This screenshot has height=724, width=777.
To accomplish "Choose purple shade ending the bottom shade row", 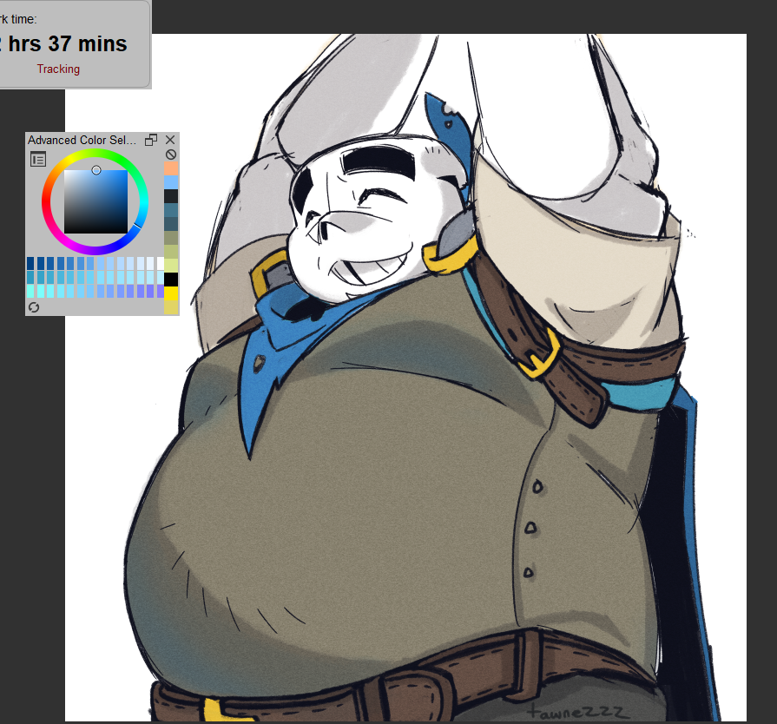I will (x=161, y=291).
